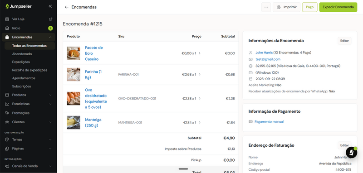The height and width of the screenshot is (173, 363).
Task: Click the Expedir Encomenda button
Action: pyautogui.click(x=338, y=7)
